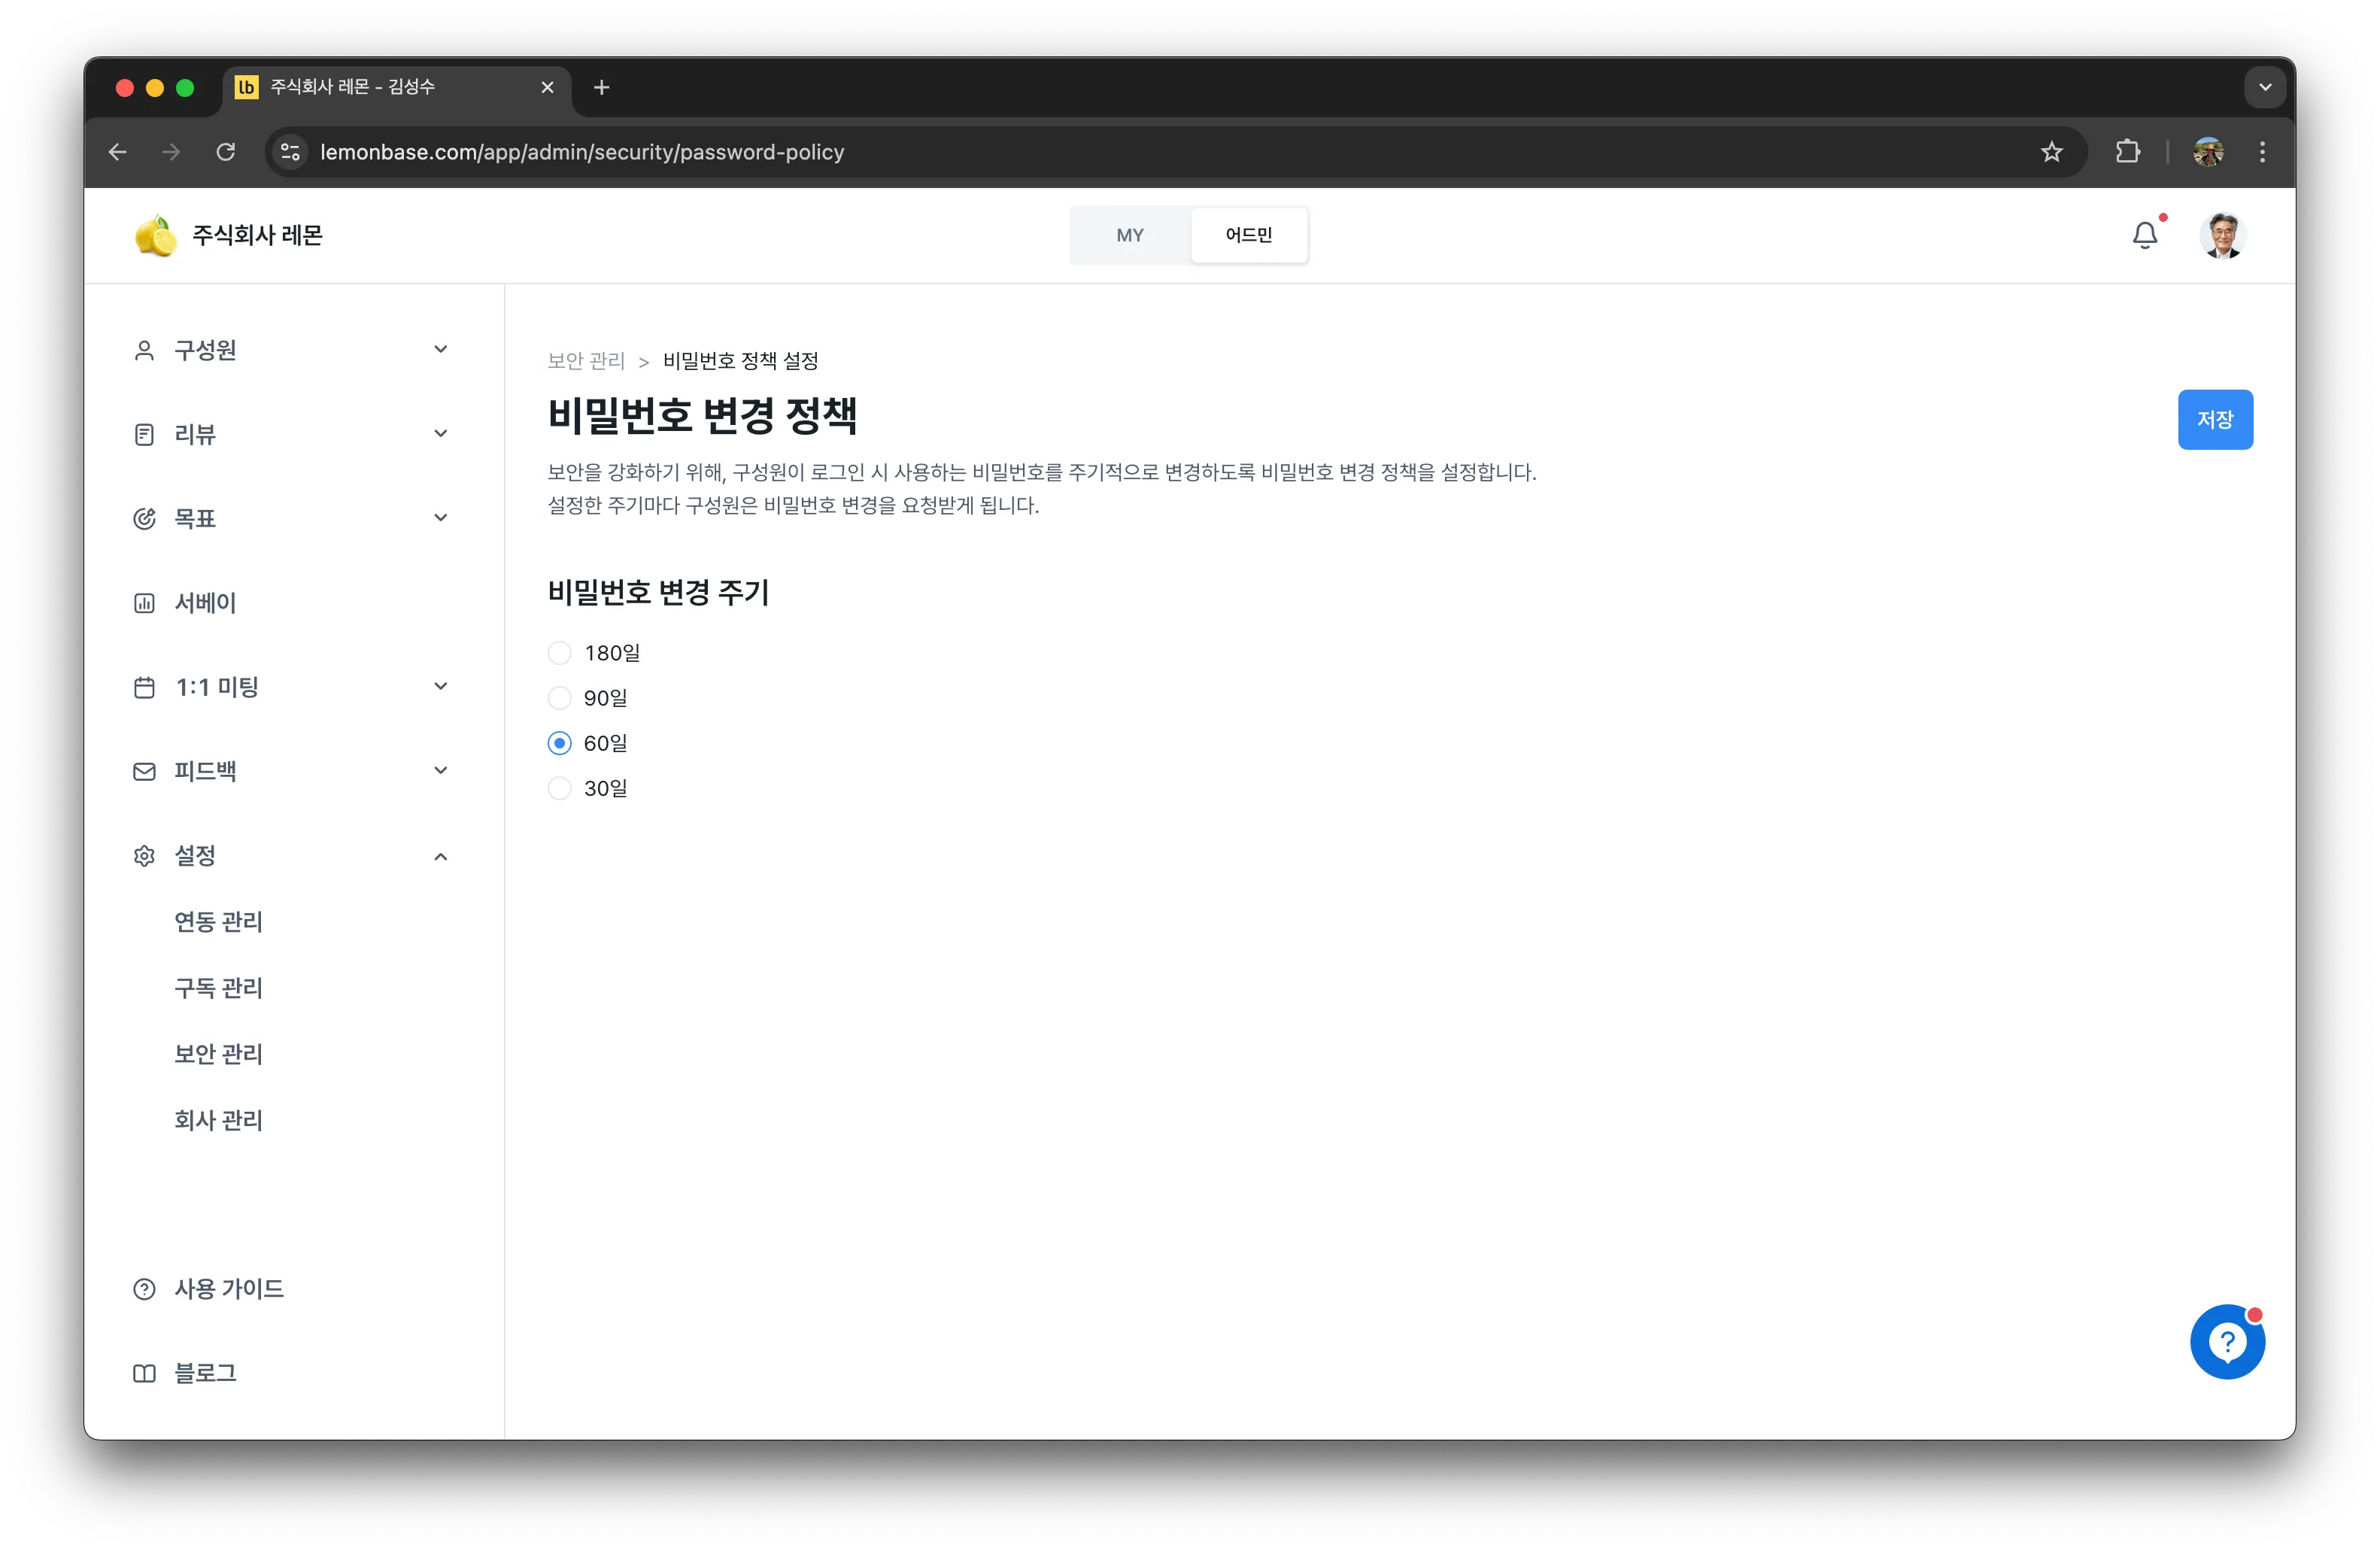Image resolution: width=2380 pixels, height=1551 pixels.
Task: Open the tab search dropdown in title bar
Action: point(2265,88)
